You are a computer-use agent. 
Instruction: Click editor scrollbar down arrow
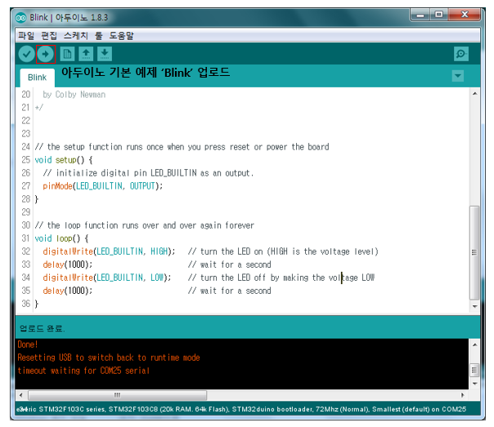coord(474,306)
